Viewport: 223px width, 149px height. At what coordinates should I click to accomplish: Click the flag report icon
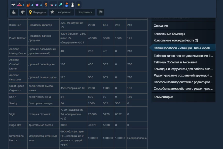click(x=100, y=12)
